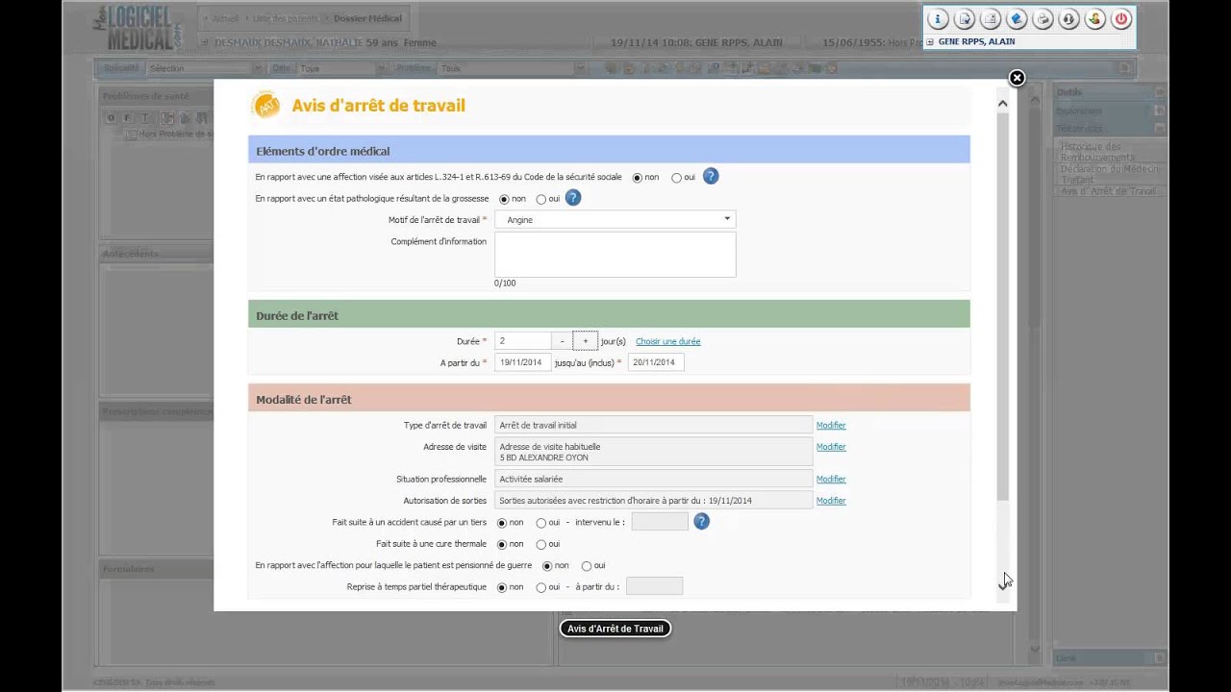Select 'non' for cure thermale
This screenshot has height=692, width=1231.
pos(501,544)
